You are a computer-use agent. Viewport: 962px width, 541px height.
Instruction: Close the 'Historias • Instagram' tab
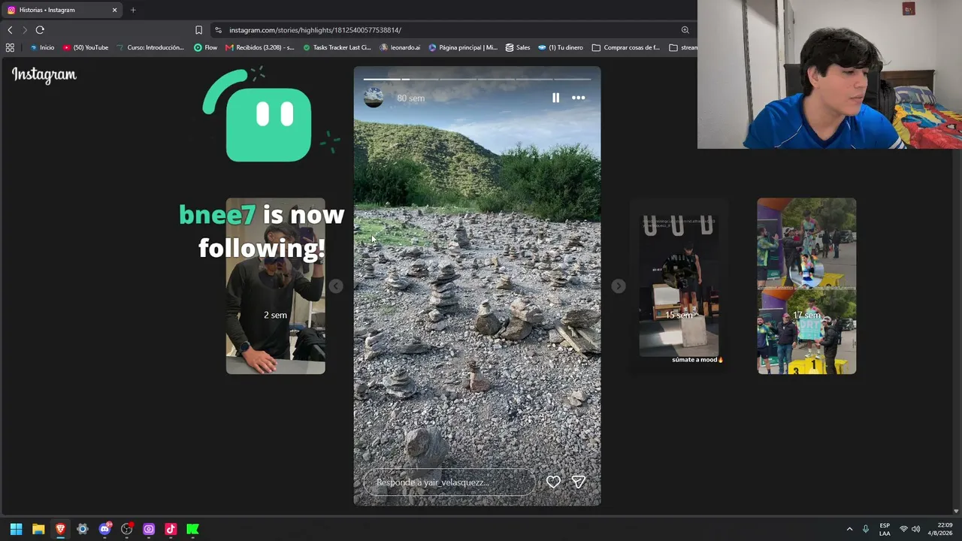(114, 10)
